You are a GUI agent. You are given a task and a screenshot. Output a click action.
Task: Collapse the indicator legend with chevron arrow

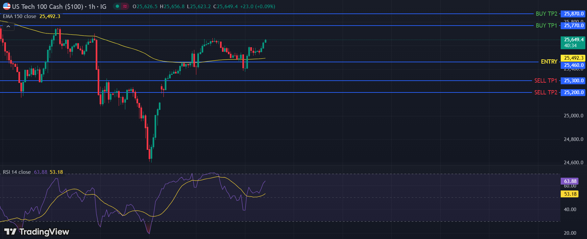pos(8,27)
